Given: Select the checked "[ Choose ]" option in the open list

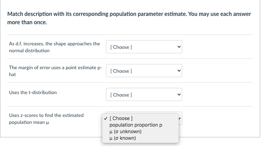Looking at the screenshot, I should 121,118.
